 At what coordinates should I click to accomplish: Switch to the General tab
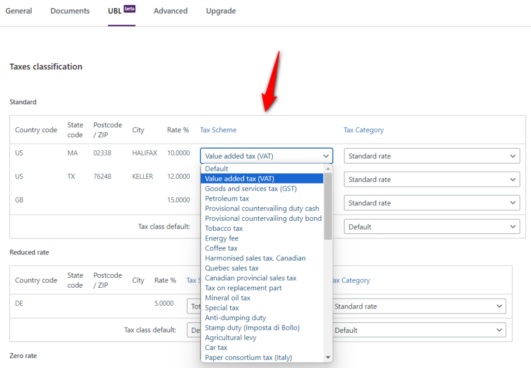(x=19, y=10)
